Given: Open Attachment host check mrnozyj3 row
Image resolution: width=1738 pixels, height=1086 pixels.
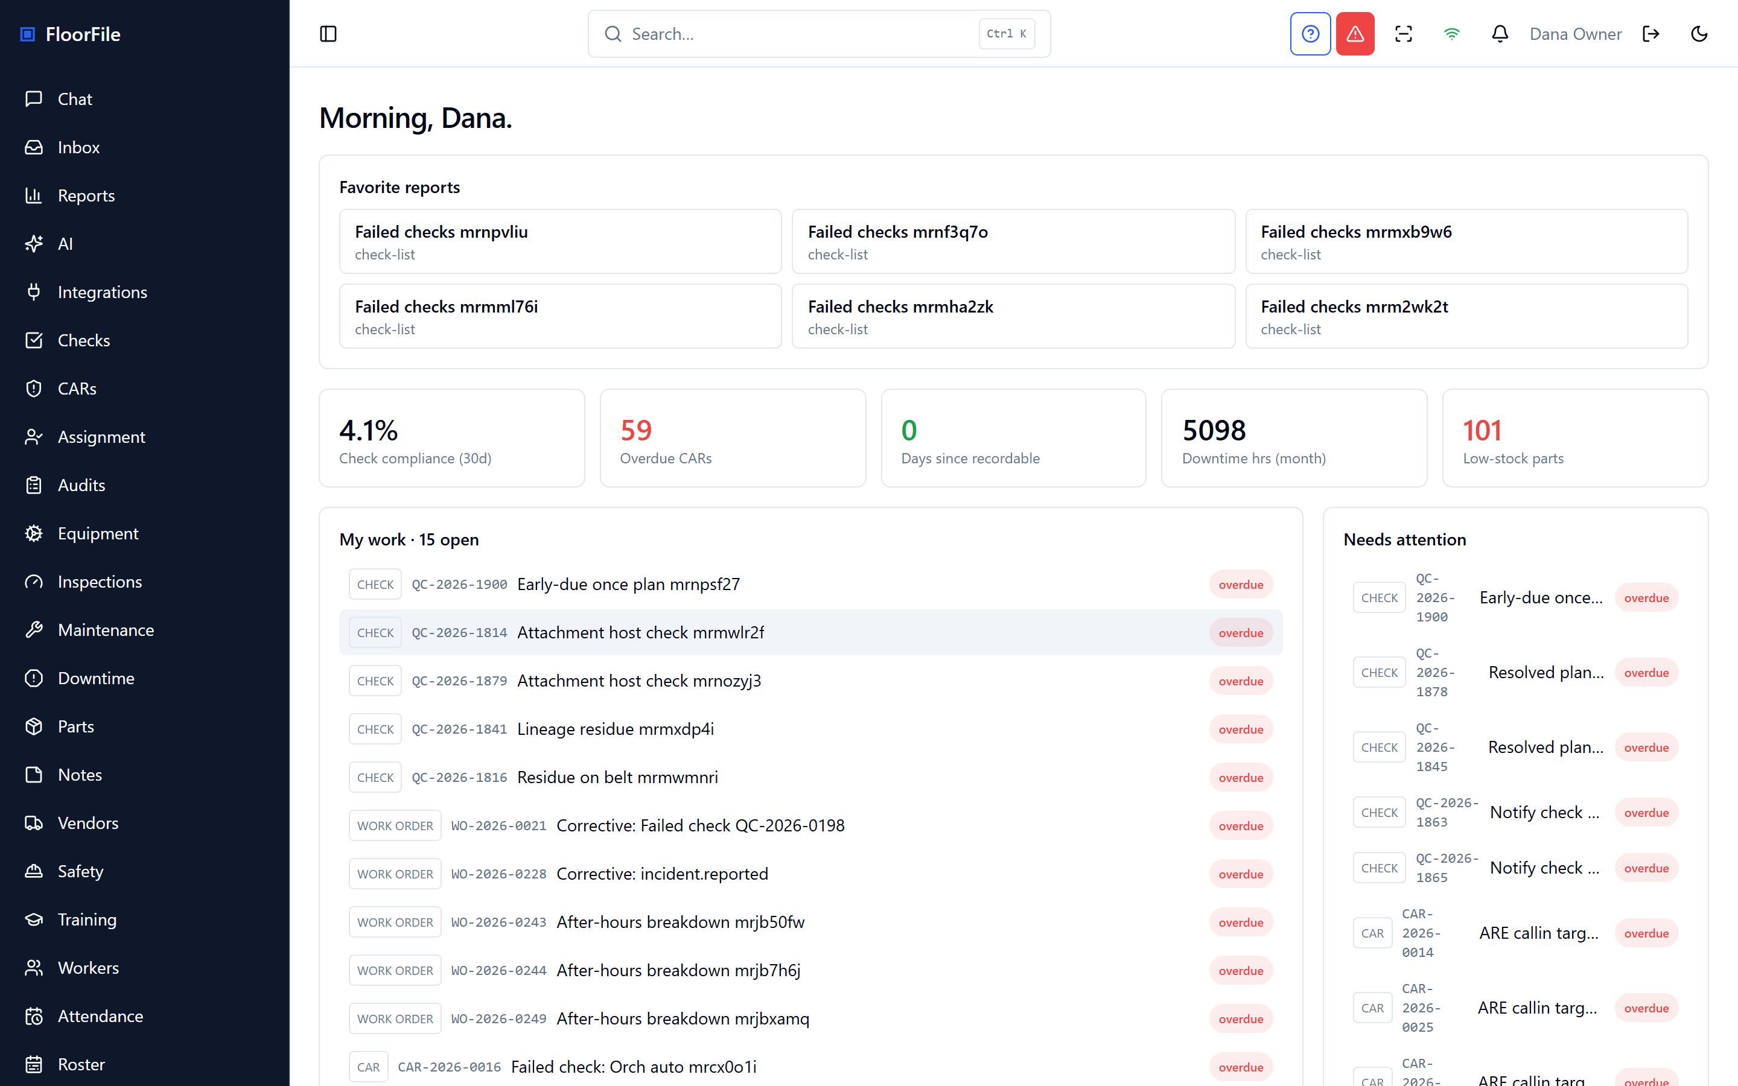Looking at the screenshot, I should click(x=810, y=680).
